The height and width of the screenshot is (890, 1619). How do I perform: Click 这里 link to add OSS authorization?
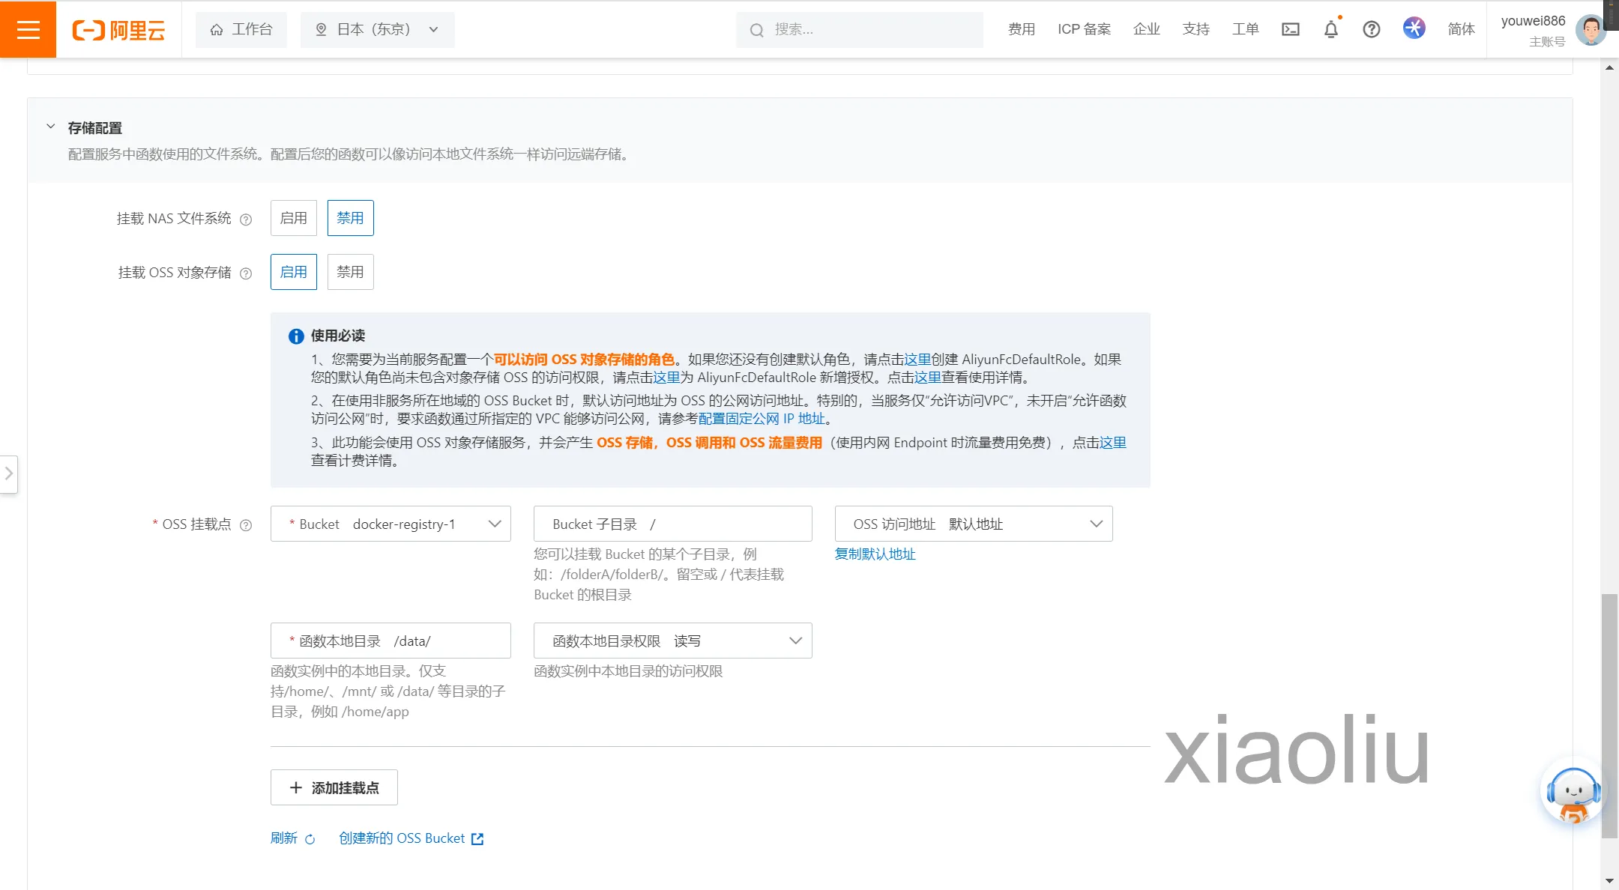(x=666, y=378)
